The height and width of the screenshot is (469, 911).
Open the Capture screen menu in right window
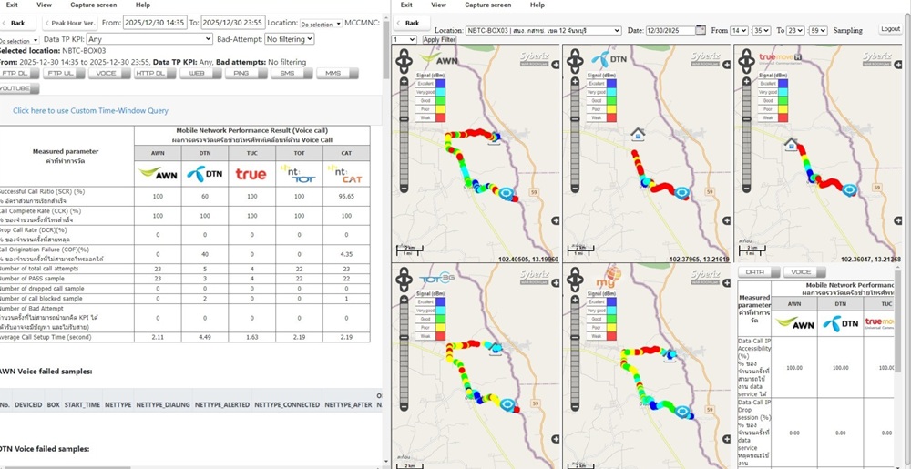click(488, 5)
